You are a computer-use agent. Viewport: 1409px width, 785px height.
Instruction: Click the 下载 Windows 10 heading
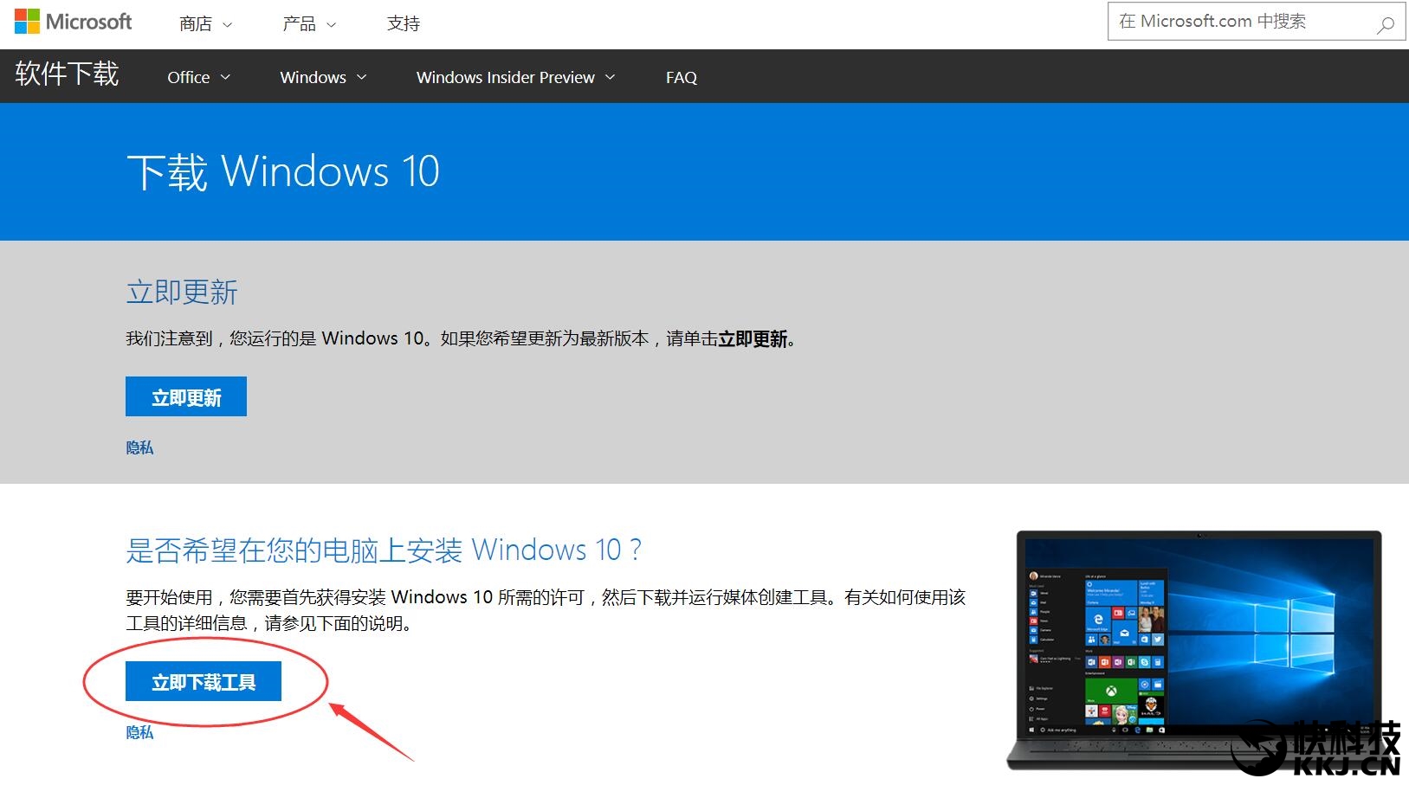point(283,171)
